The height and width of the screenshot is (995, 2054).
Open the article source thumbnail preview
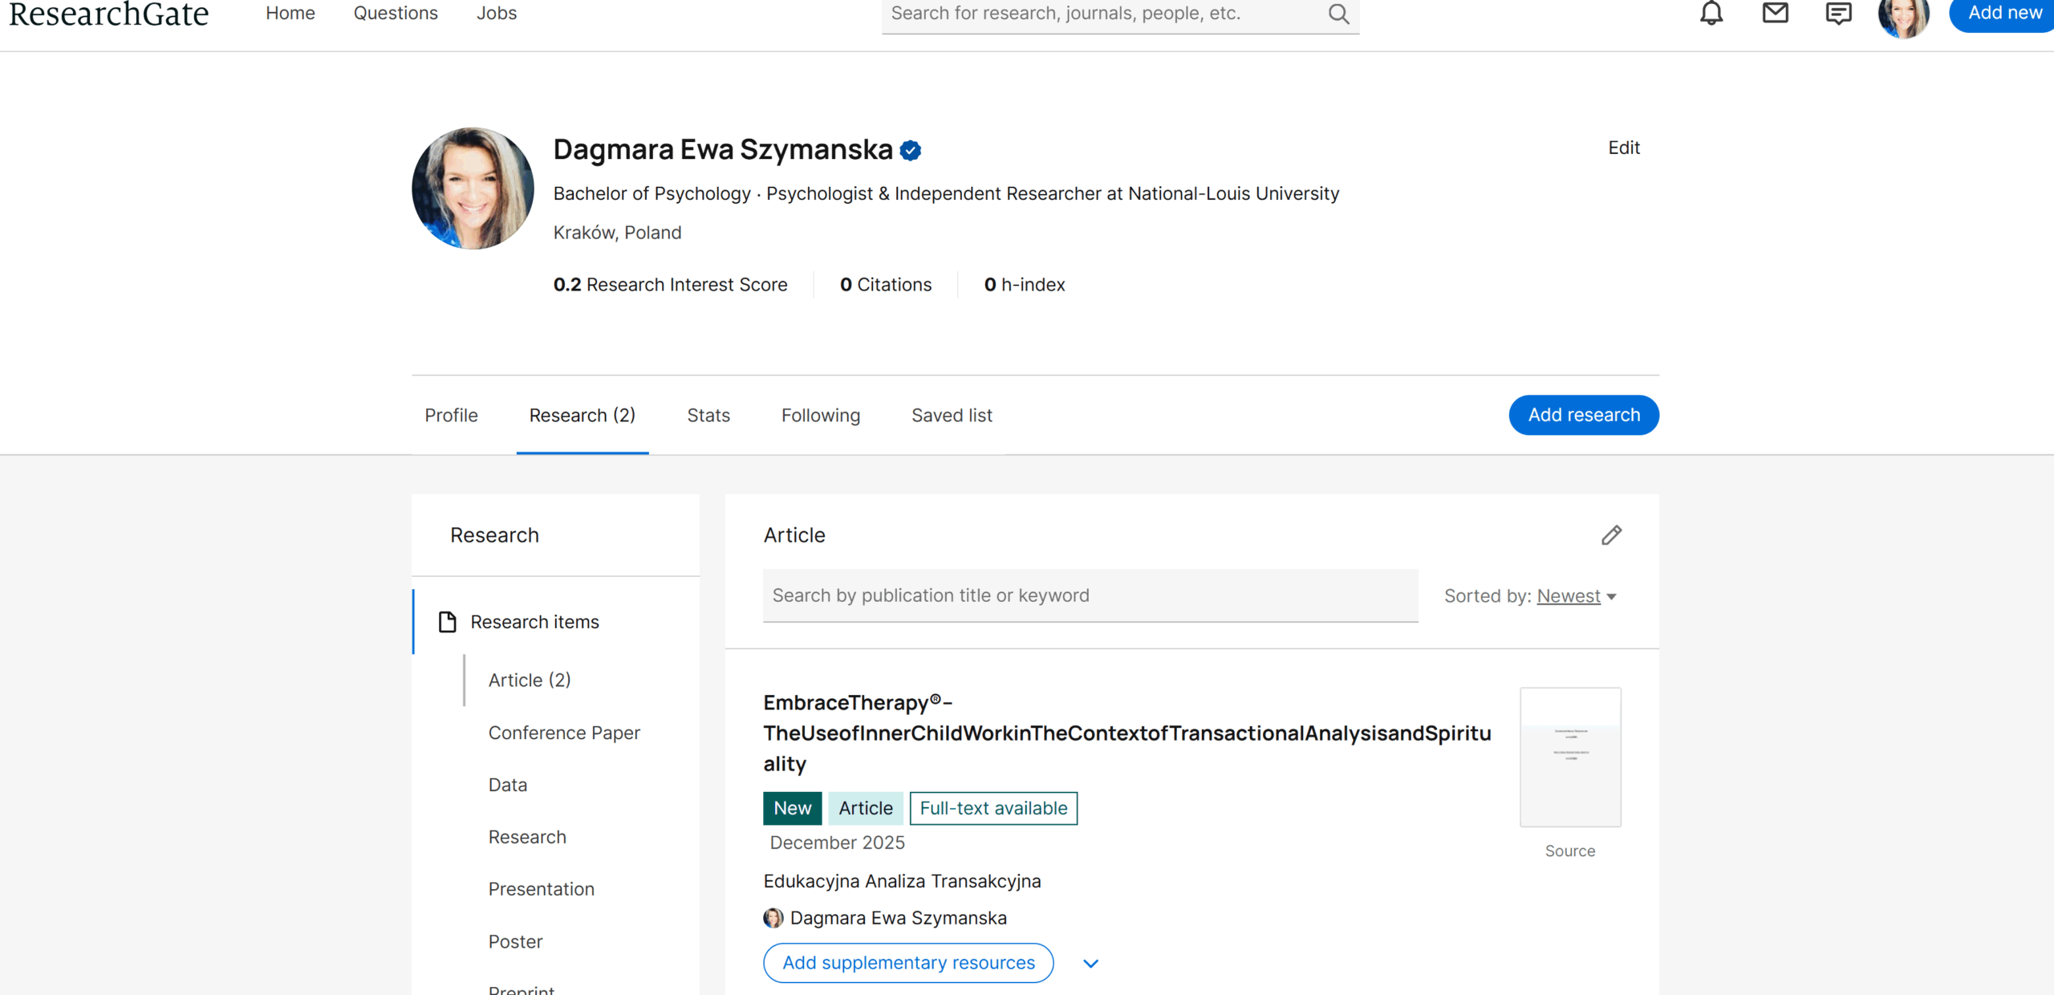pyautogui.click(x=1569, y=757)
